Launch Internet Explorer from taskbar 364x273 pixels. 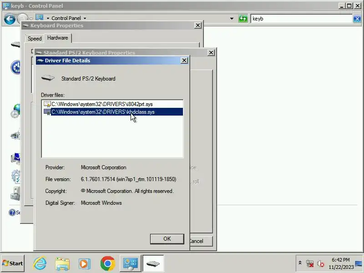40,263
